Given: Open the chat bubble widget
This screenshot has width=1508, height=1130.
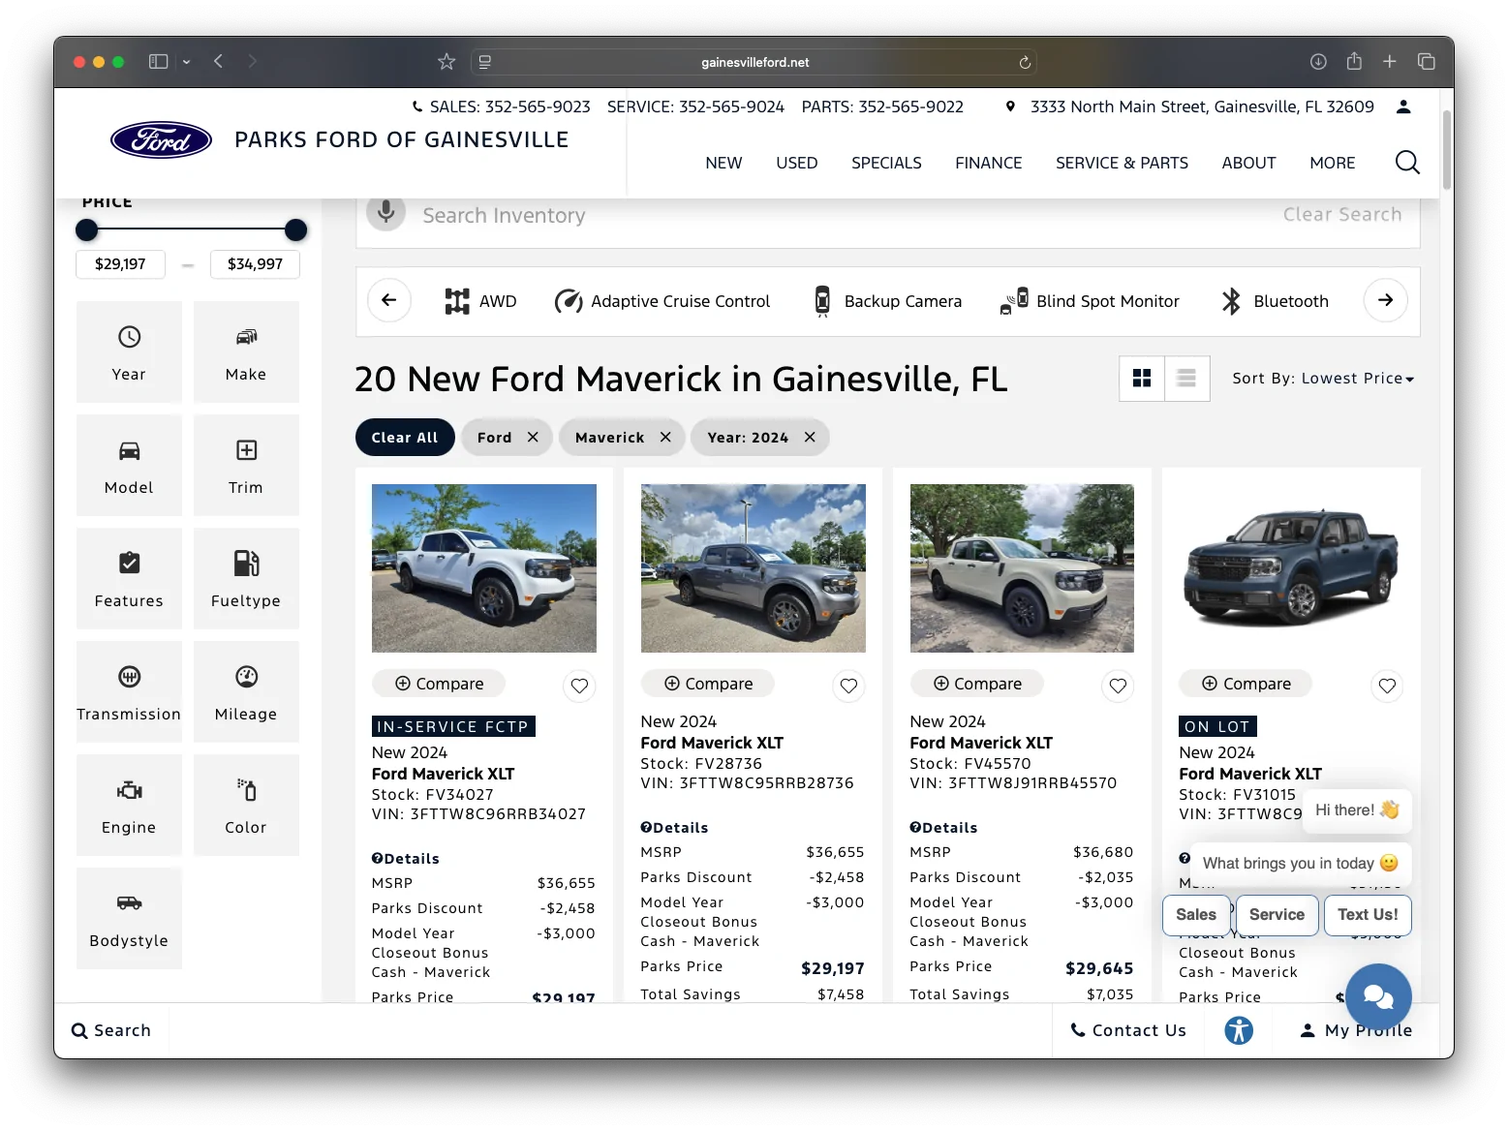Looking at the screenshot, I should (x=1377, y=996).
